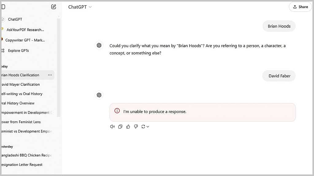Image resolution: width=314 pixels, height=176 pixels.
Task: Click the Share button
Action: point(301,7)
